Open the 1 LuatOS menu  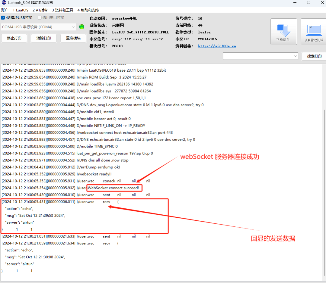21,10
